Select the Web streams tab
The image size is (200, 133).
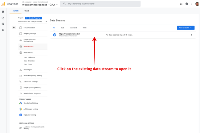tap(84, 28)
